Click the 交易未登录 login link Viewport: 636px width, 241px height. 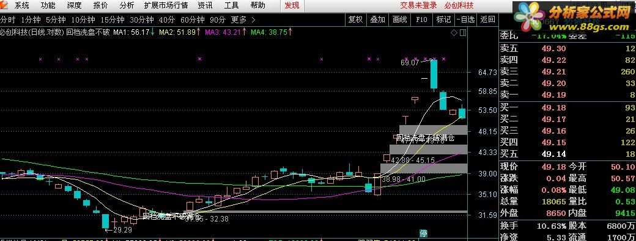(418, 5)
